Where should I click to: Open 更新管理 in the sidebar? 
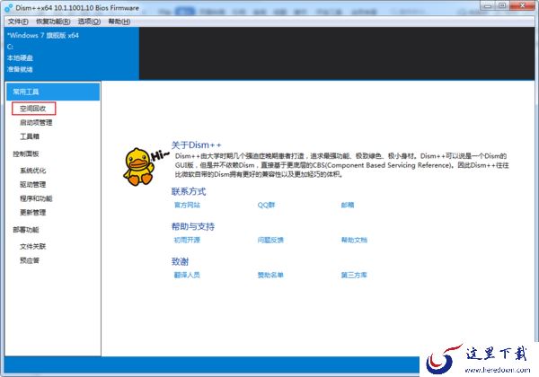pyautogui.click(x=32, y=212)
